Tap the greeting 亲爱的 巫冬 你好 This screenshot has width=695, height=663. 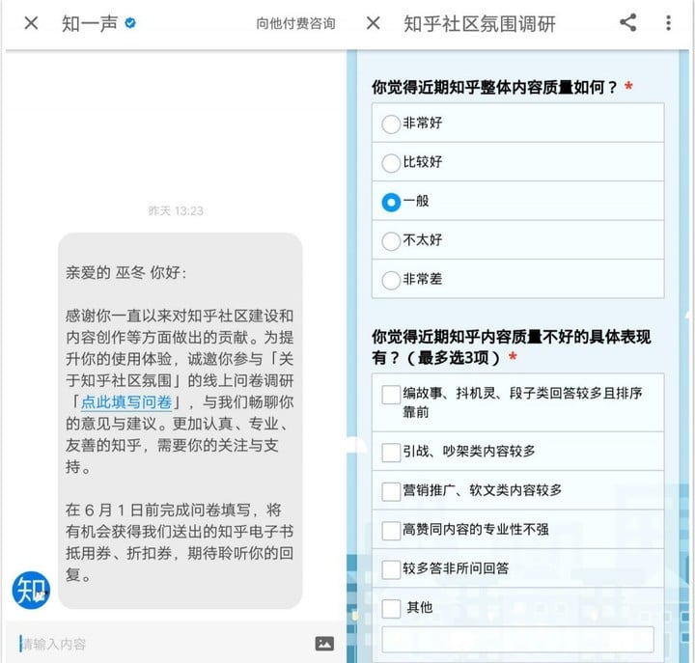tap(125, 272)
